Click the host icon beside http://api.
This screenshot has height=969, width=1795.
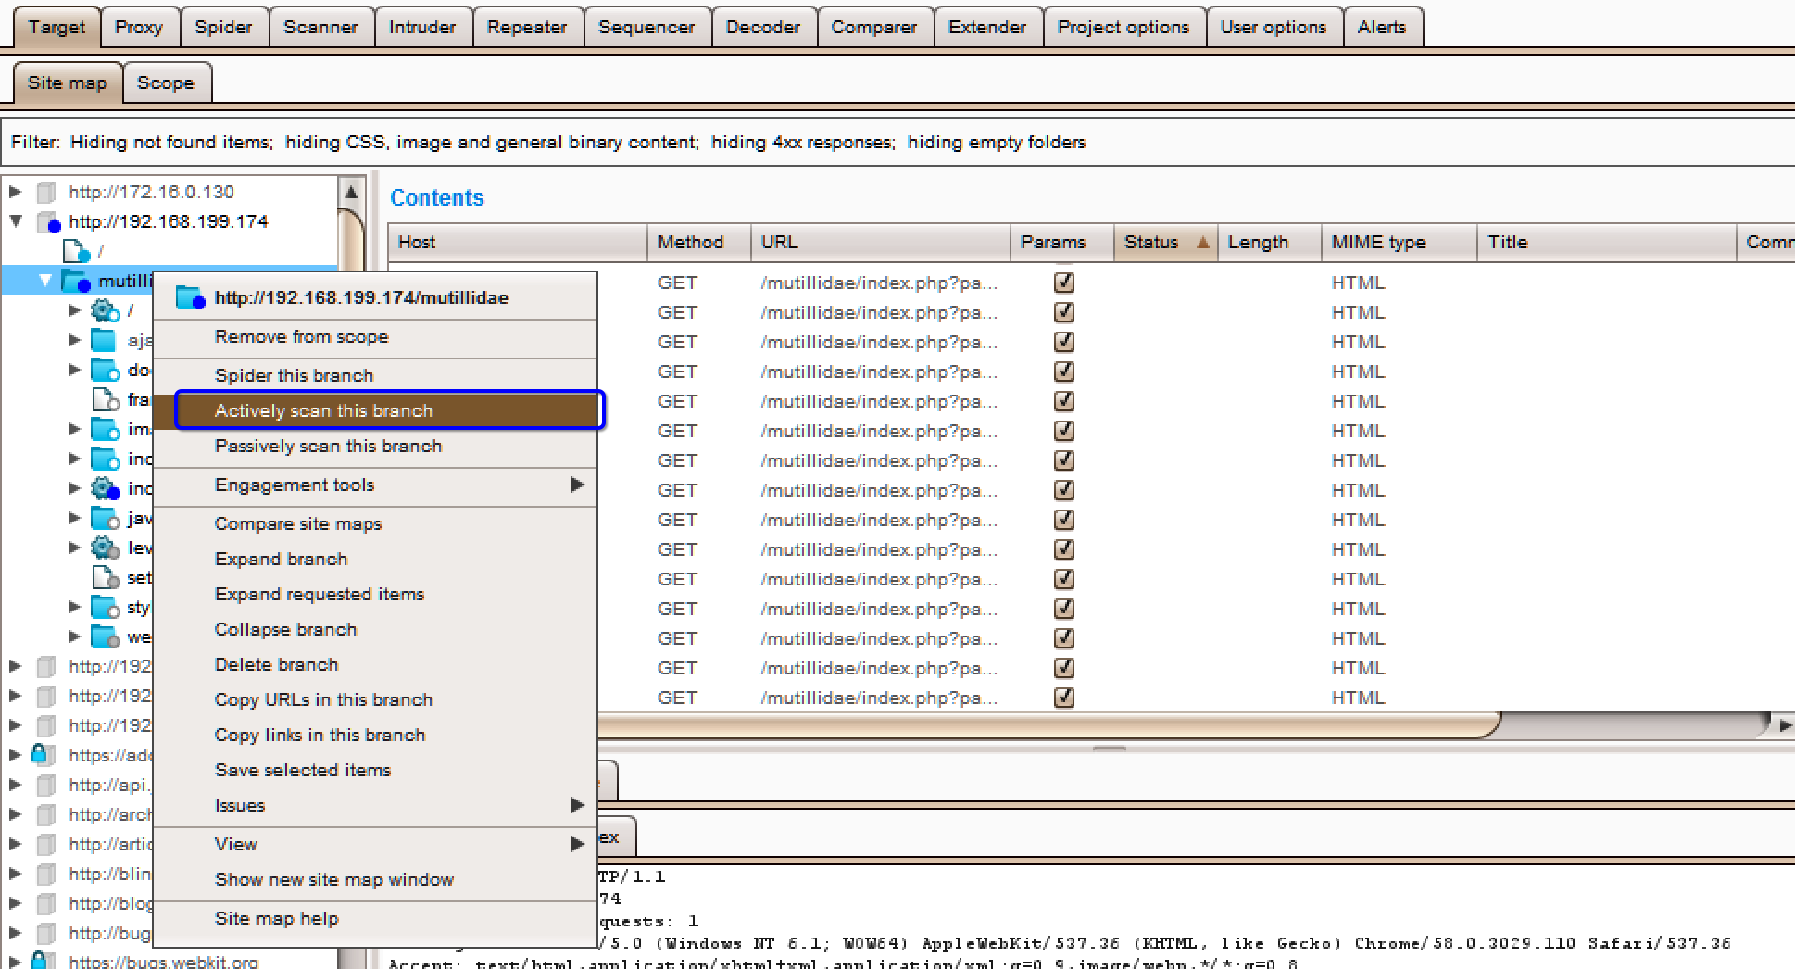click(x=46, y=786)
